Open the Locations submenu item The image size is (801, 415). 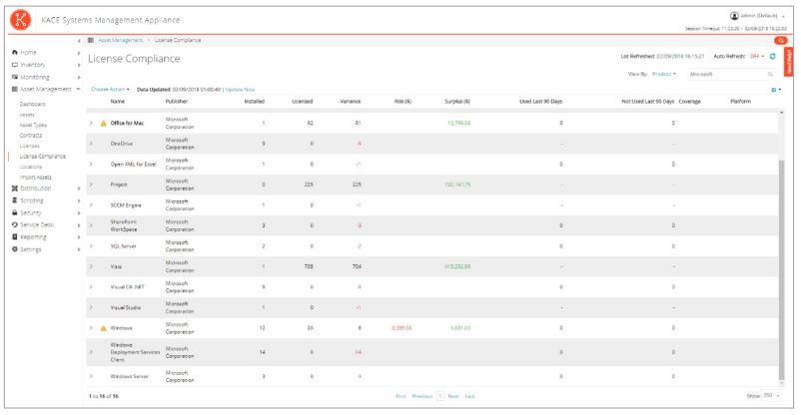point(31,167)
